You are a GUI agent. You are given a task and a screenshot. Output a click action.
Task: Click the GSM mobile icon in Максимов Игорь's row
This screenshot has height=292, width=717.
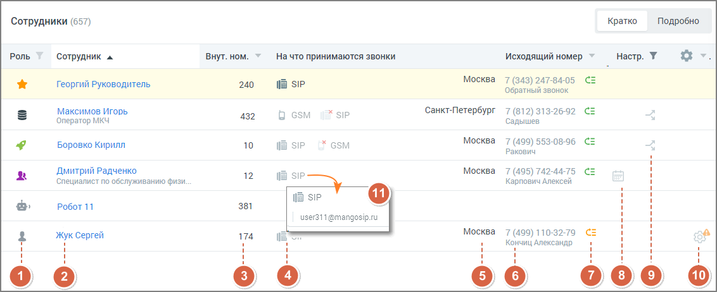click(282, 115)
